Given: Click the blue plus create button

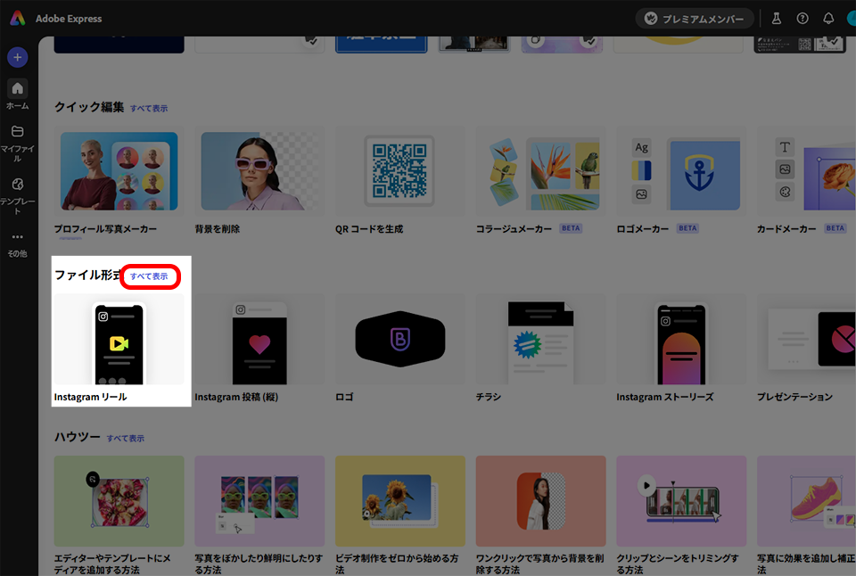Looking at the screenshot, I should (x=18, y=57).
